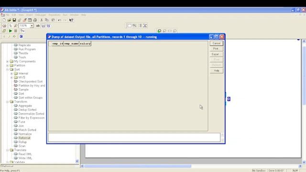Run the graph with the green play icon
The width and height of the screenshot is (306, 172).
11,31
